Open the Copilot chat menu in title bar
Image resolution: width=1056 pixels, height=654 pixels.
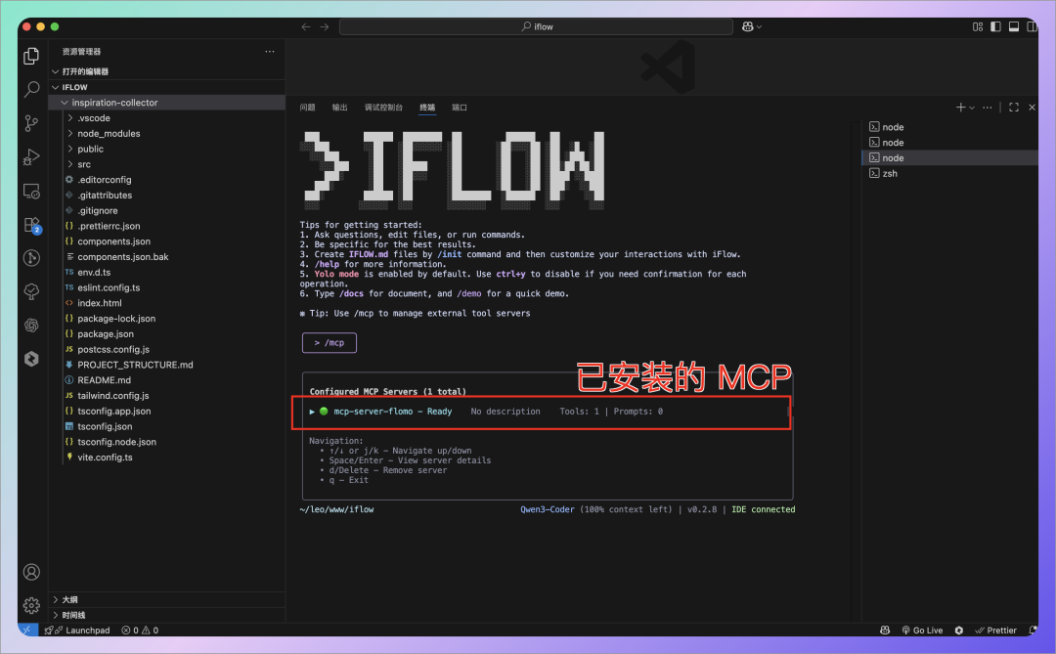click(752, 27)
